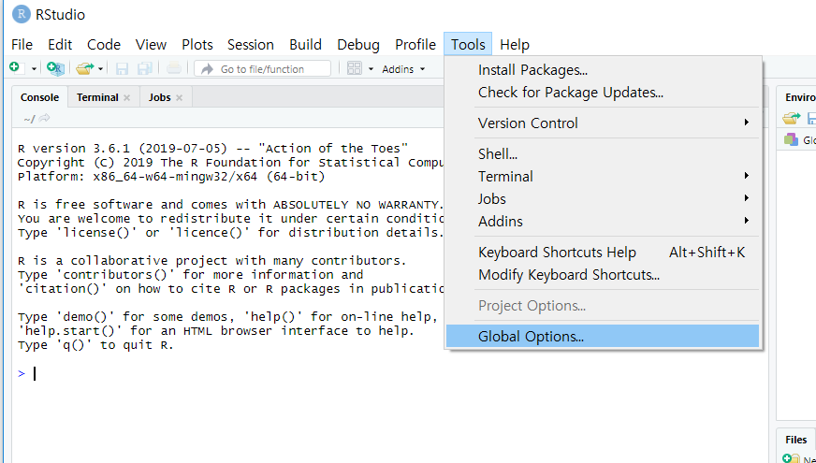Click the console prompt input line
816x463 pixels.
tap(390, 373)
